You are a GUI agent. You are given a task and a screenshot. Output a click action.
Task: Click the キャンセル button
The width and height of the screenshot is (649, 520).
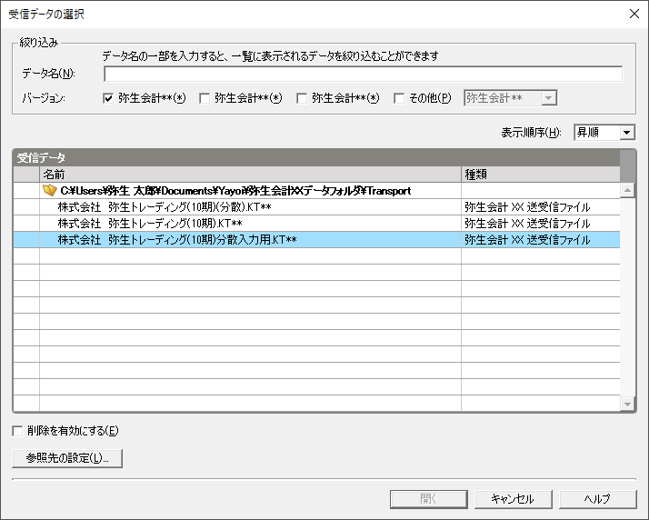pos(514,499)
